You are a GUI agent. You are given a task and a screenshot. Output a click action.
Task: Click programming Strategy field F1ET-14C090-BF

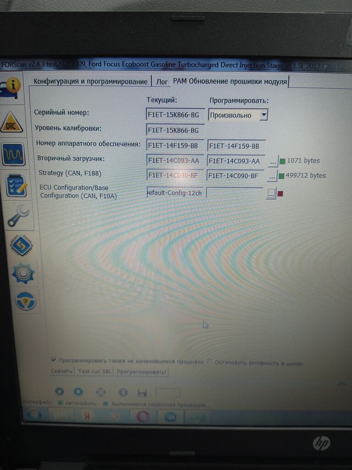[x=235, y=176]
